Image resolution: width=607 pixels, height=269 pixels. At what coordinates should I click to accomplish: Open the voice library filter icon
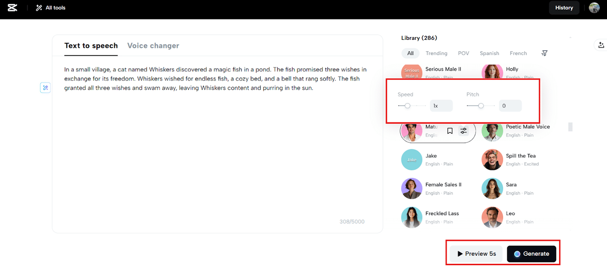(x=544, y=53)
